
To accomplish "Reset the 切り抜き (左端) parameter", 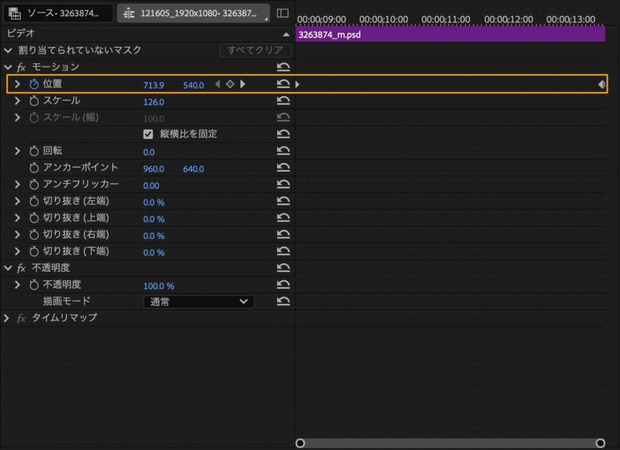I will [x=283, y=201].
